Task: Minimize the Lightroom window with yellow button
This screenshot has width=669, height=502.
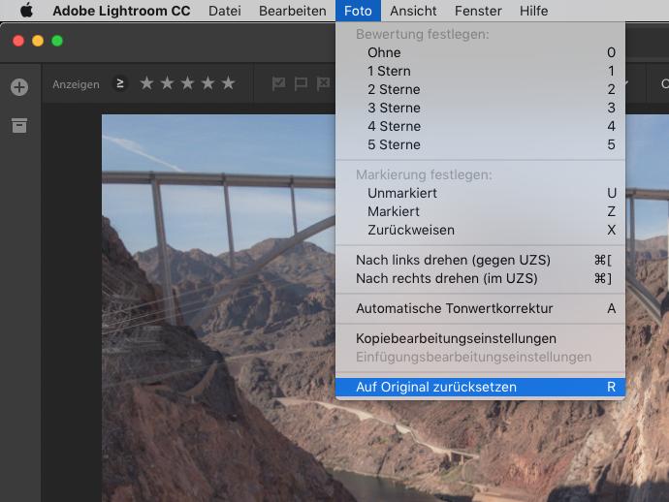Action: [38, 41]
